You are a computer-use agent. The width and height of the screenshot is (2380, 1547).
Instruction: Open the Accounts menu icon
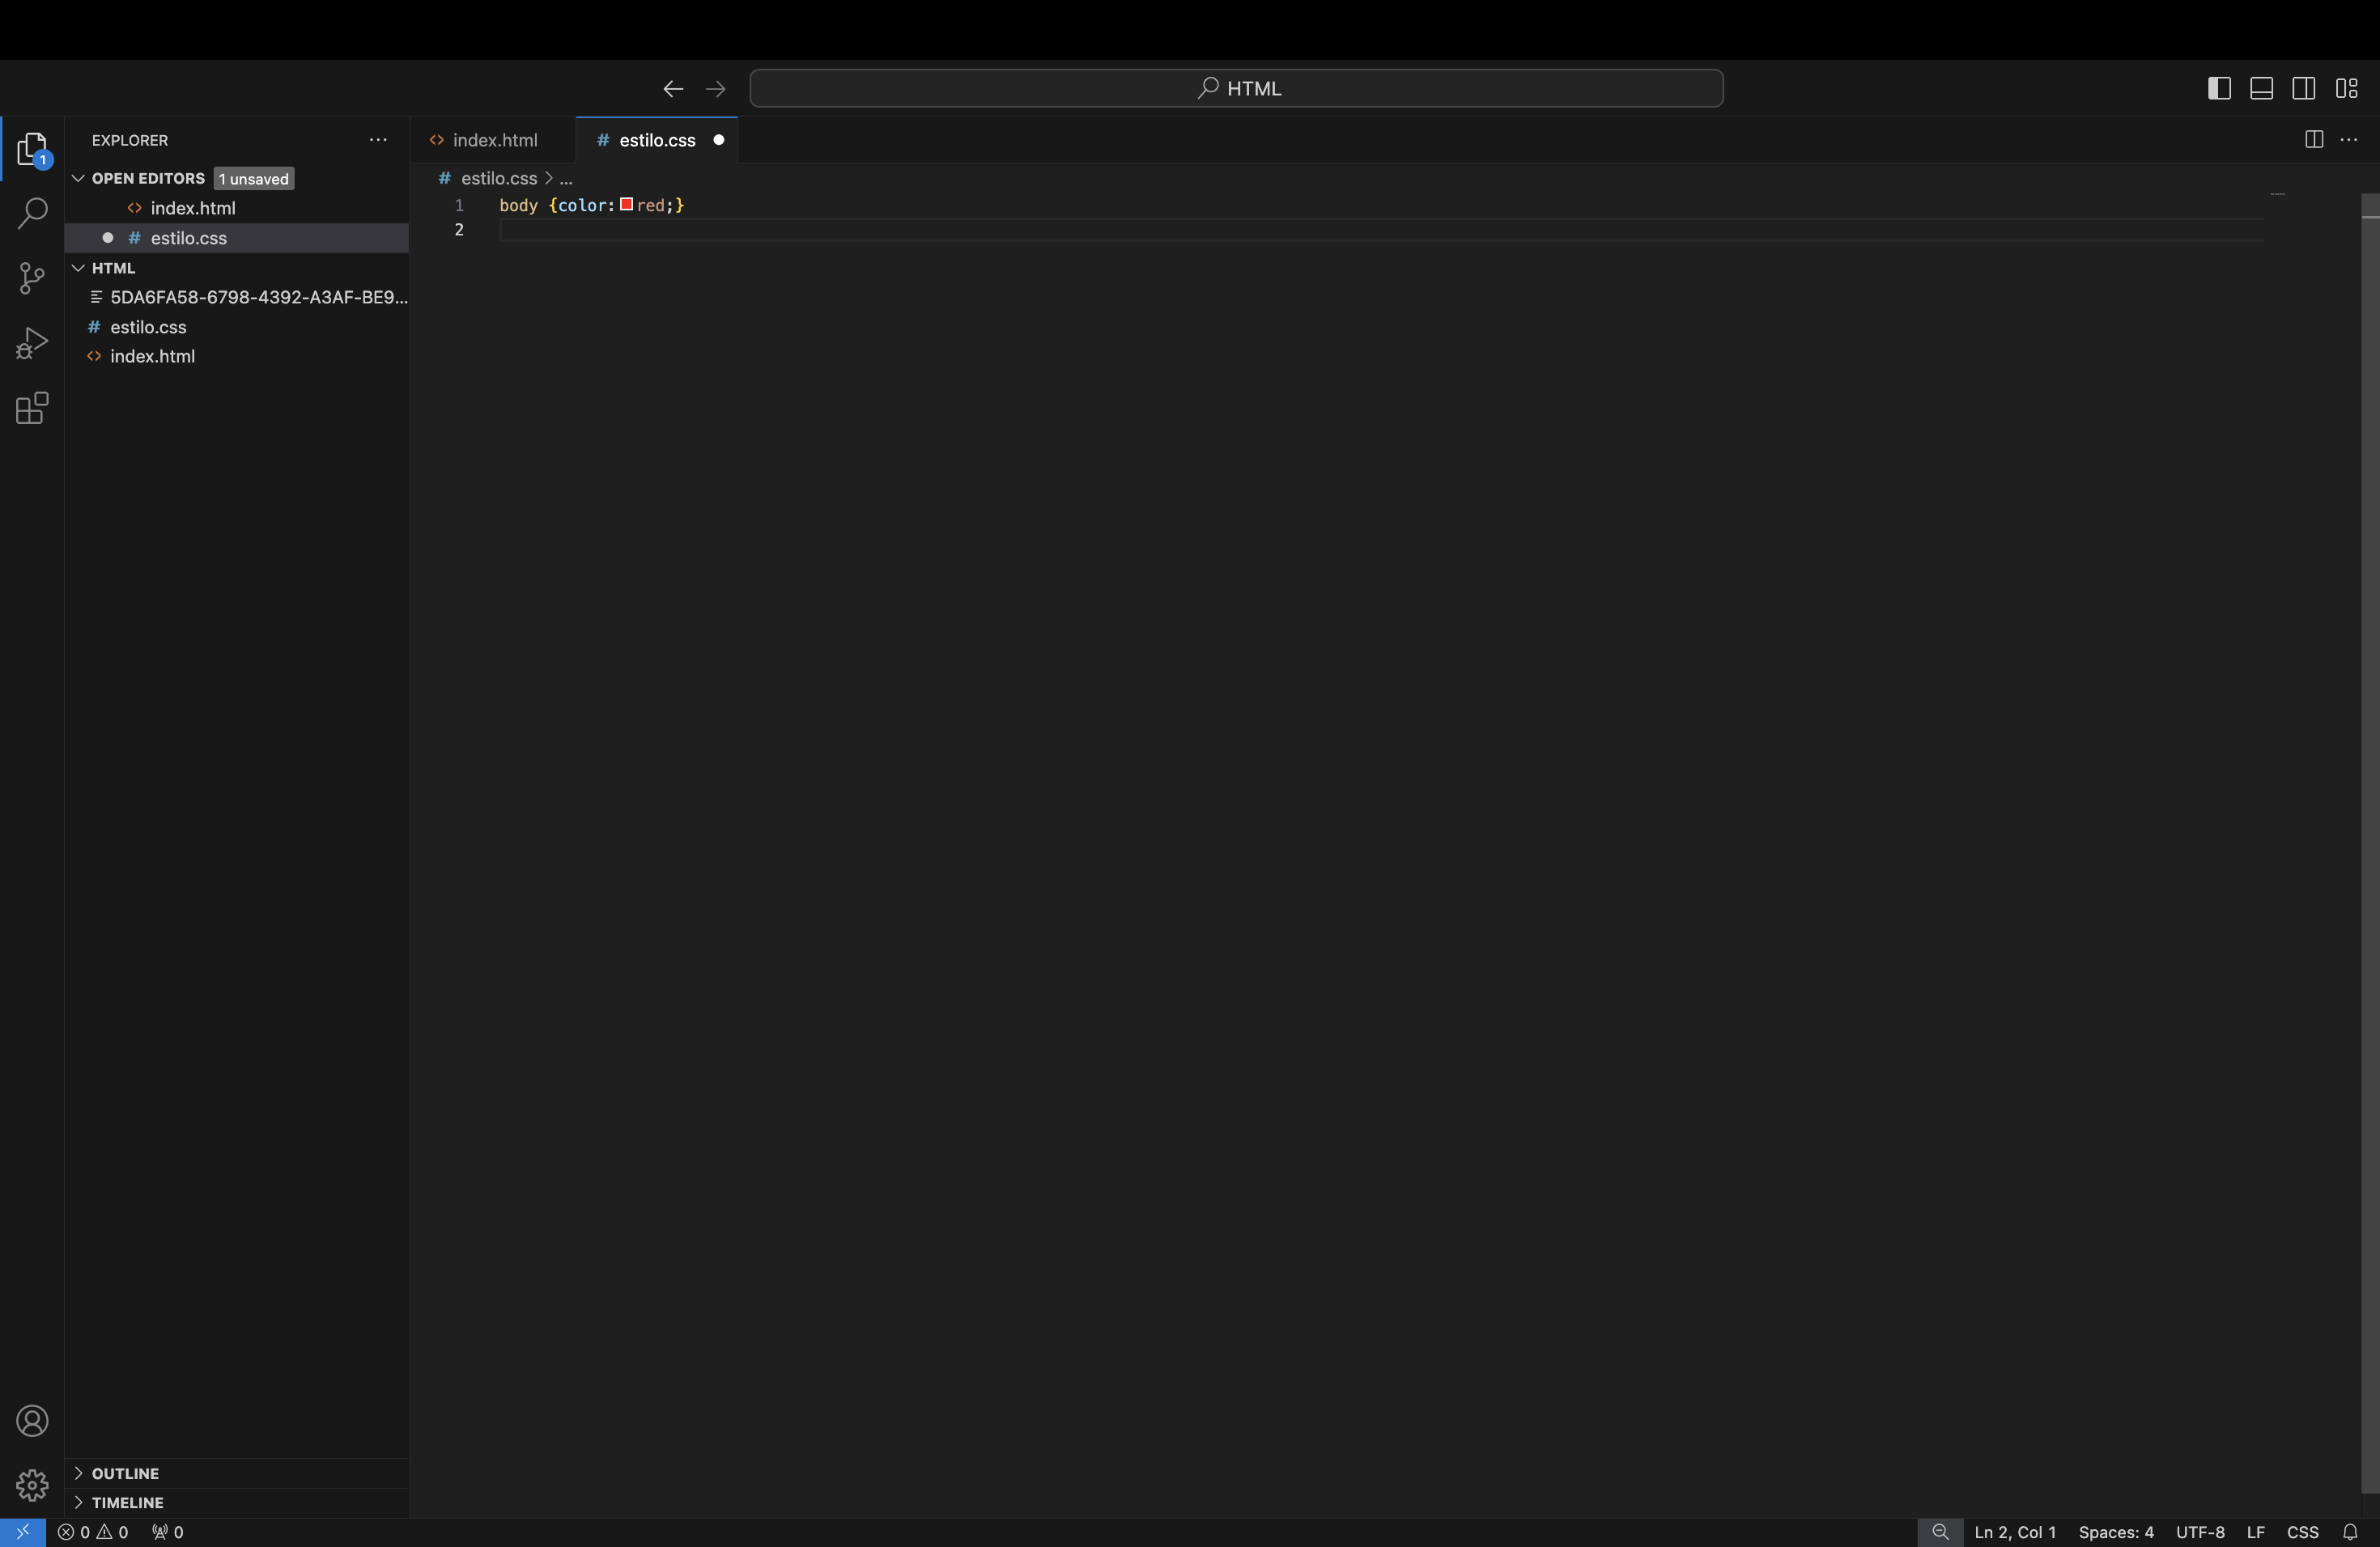[x=32, y=1421]
